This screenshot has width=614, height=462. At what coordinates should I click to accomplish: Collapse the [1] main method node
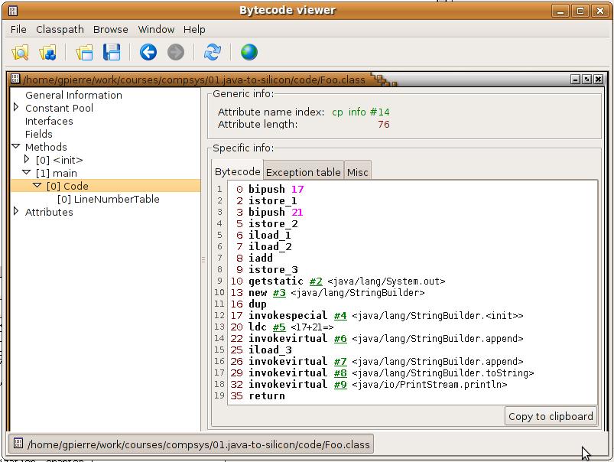point(27,172)
